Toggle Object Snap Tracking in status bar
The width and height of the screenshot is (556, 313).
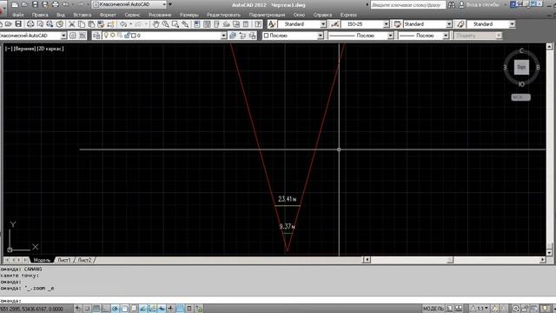click(142, 309)
